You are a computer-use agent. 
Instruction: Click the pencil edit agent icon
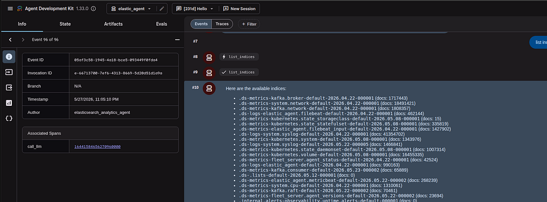pyautogui.click(x=161, y=9)
